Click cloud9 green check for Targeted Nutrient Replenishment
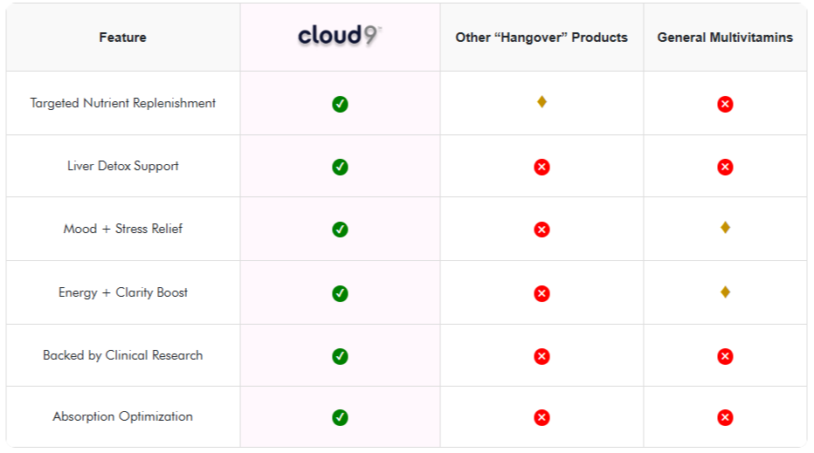The height and width of the screenshot is (453, 814). (x=340, y=104)
